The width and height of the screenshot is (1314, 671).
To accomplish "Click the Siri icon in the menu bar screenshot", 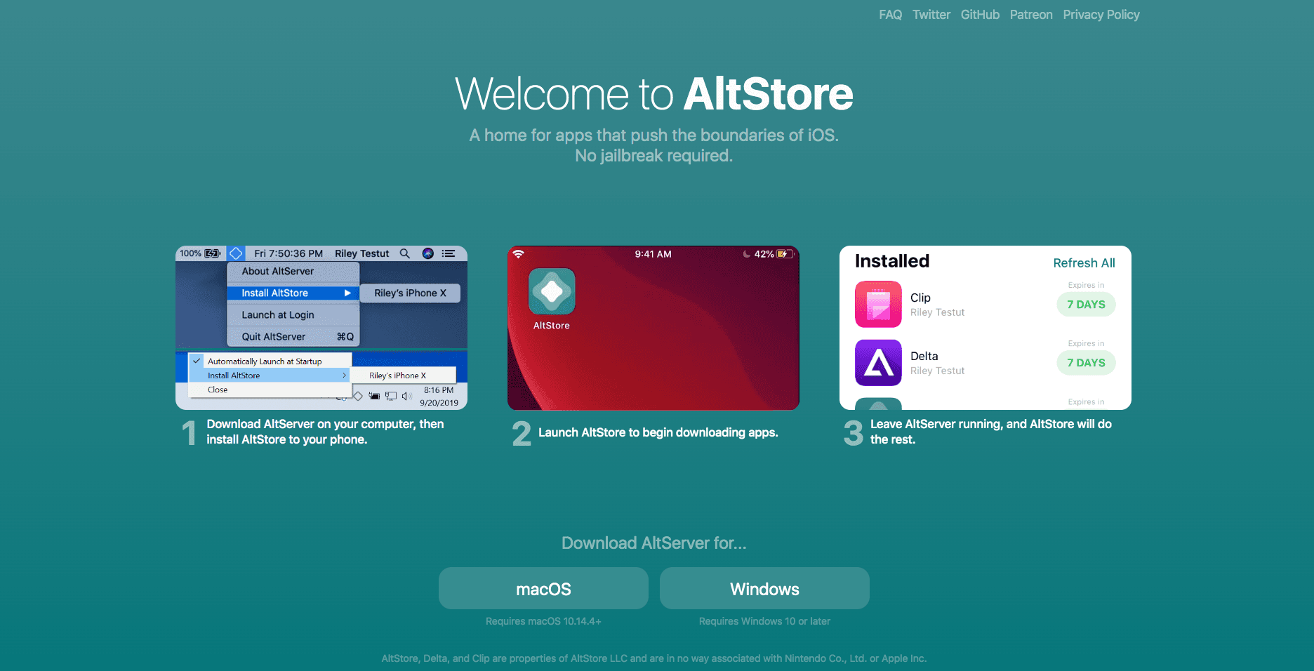I will (x=427, y=253).
